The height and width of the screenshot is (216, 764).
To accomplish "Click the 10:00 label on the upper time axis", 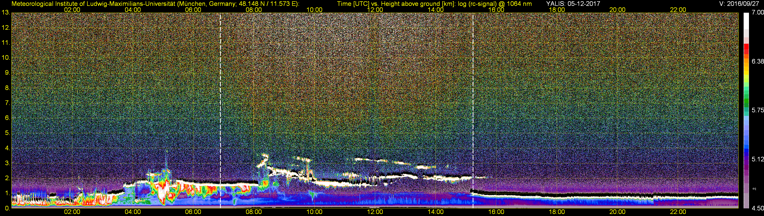I will [x=314, y=10].
